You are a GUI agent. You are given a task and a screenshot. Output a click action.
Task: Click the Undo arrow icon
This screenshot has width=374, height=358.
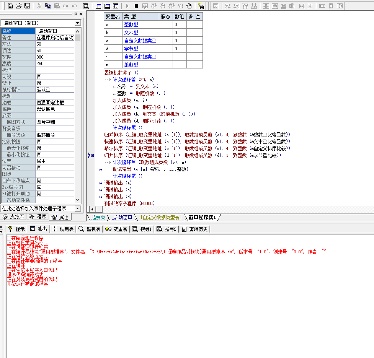click(x=74, y=6)
